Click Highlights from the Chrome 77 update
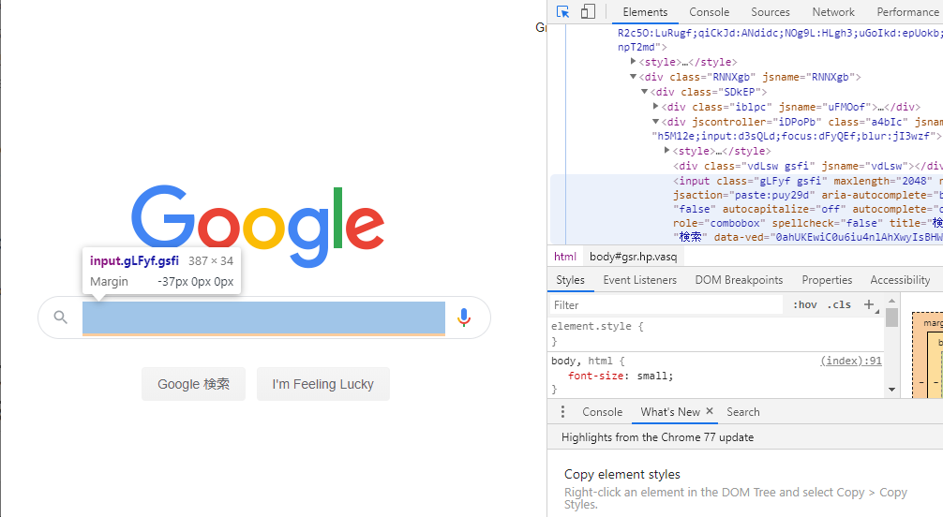 tap(657, 437)
